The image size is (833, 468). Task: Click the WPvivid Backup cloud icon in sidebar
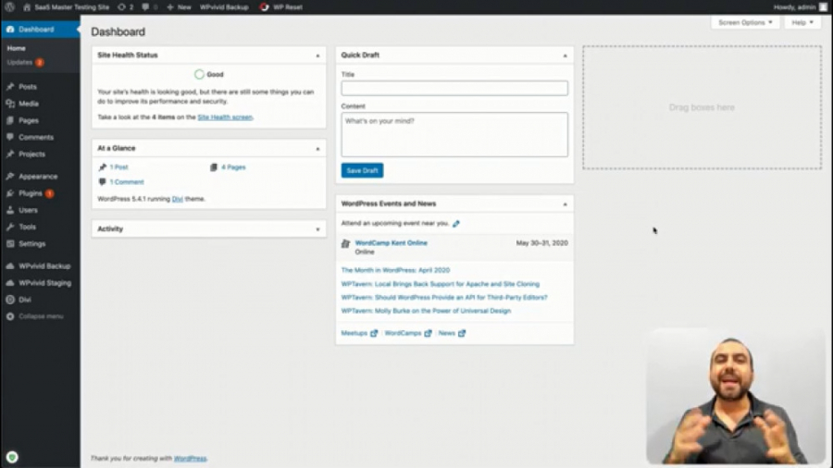click(x=10, y=265)
